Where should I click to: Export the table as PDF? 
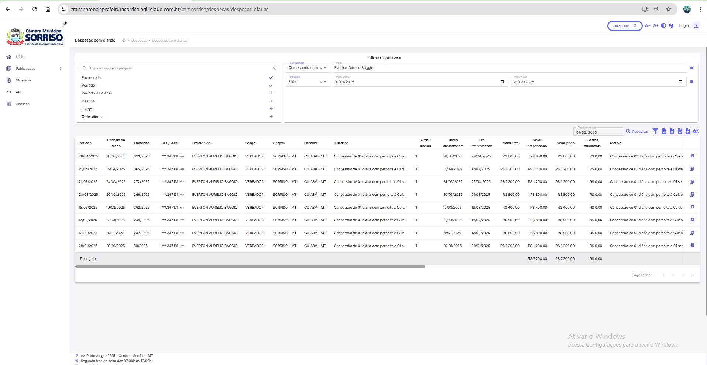click(x=664, y=132)
